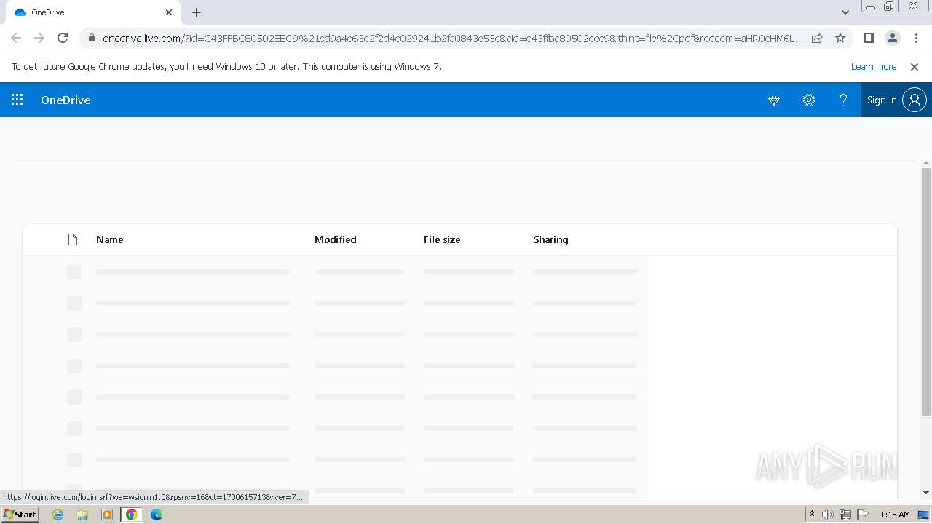The height and width of the screenshot is (524, 932).
Task: Expand the tab search dropdown
Action: pyautogui.click(x=845, y=12)
